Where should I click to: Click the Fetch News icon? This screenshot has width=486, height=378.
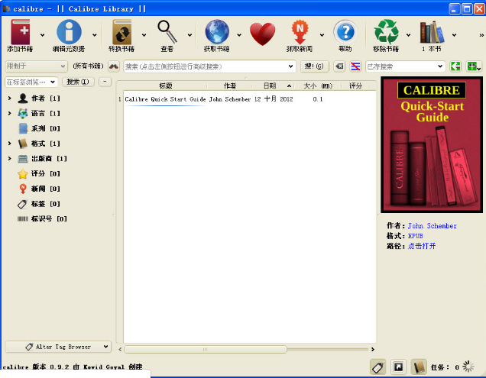tap(300, 32)
